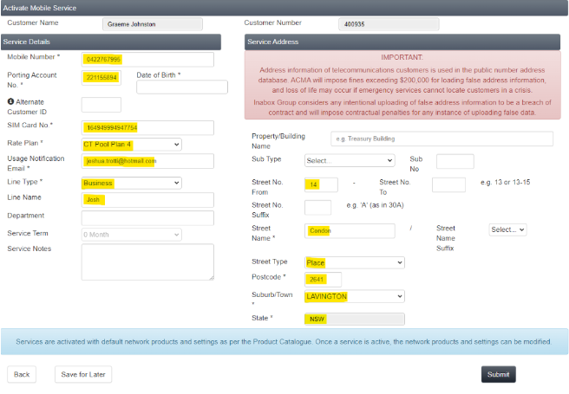The height and width of the screenshot is (394, 569).
Task: Click the Usage Notification Email field
Action: (x=147, y=161)
